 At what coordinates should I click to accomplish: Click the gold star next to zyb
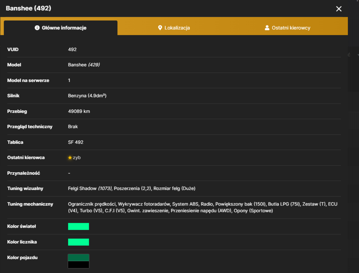[70, 158]
